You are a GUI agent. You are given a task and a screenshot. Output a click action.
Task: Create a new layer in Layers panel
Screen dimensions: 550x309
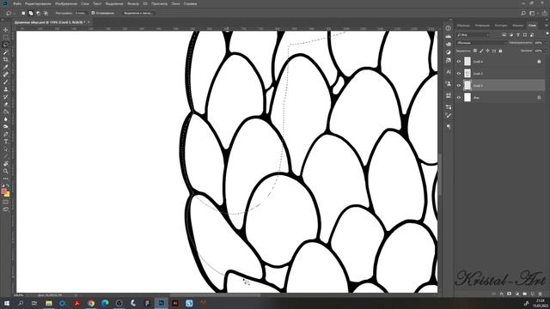click(532, 294)
